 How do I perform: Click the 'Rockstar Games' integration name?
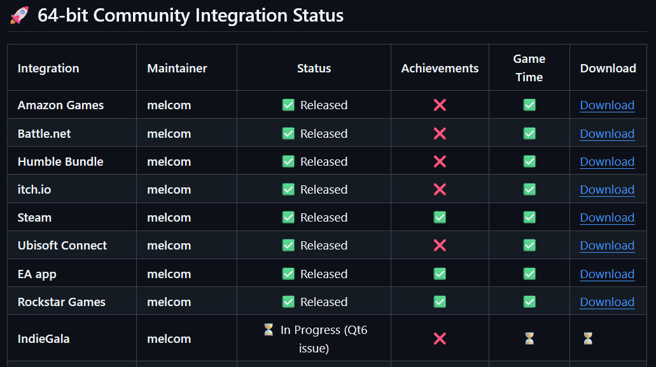(62, 302)
